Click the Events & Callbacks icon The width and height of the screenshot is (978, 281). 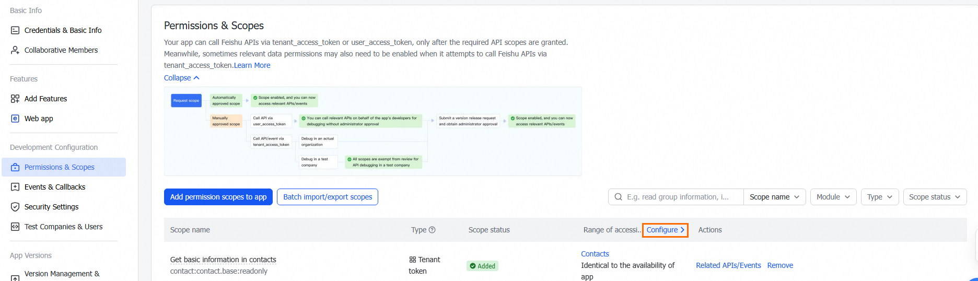(x=15, y=187)
